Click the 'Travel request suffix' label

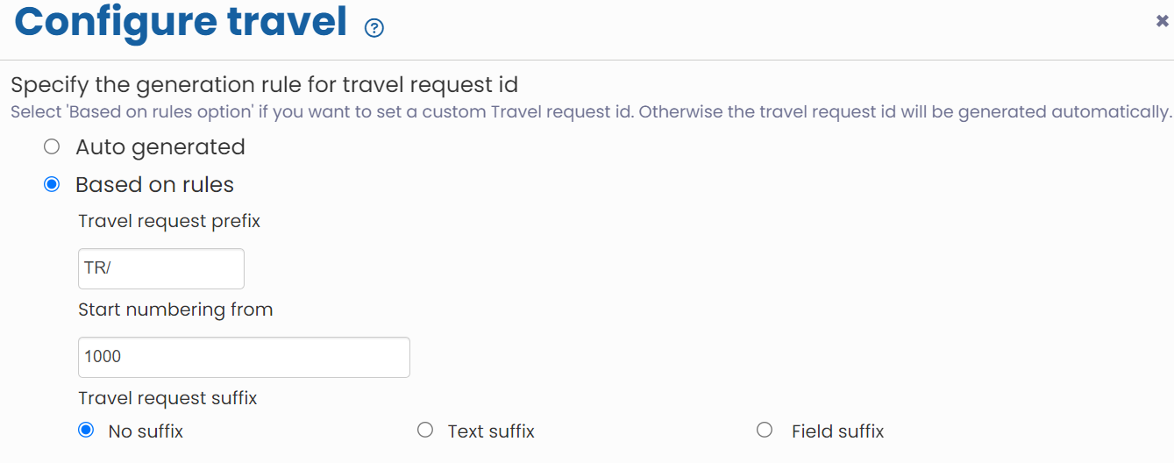click(x=167, y=398)
